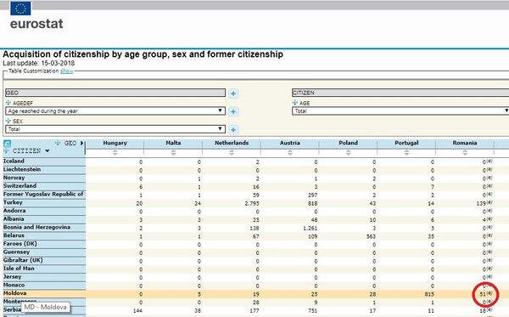
Task: Sort by the Poland column
Action: point(349,152)
